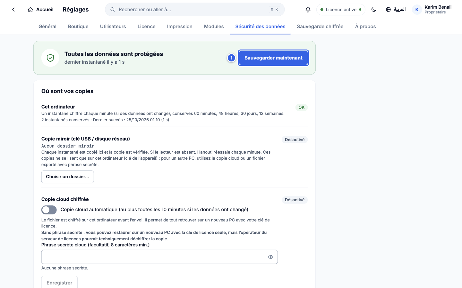Switch language to العربية
462x288 pixels.
pyautogui.click(x=399, y=10)
